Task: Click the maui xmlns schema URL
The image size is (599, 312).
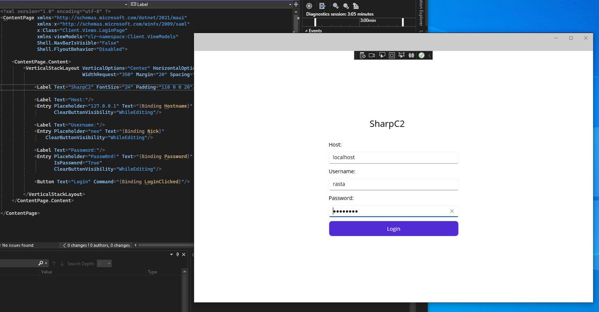Action: 121,17
